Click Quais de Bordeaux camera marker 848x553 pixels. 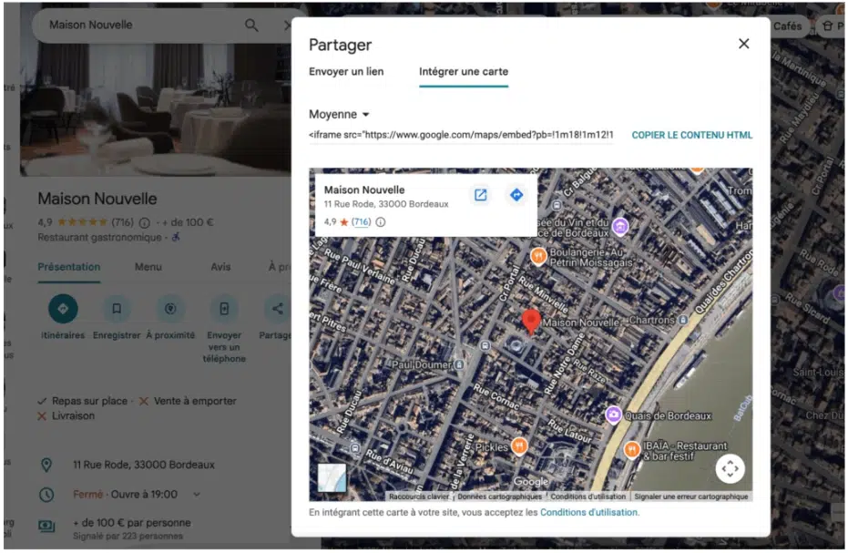point(613,415)
